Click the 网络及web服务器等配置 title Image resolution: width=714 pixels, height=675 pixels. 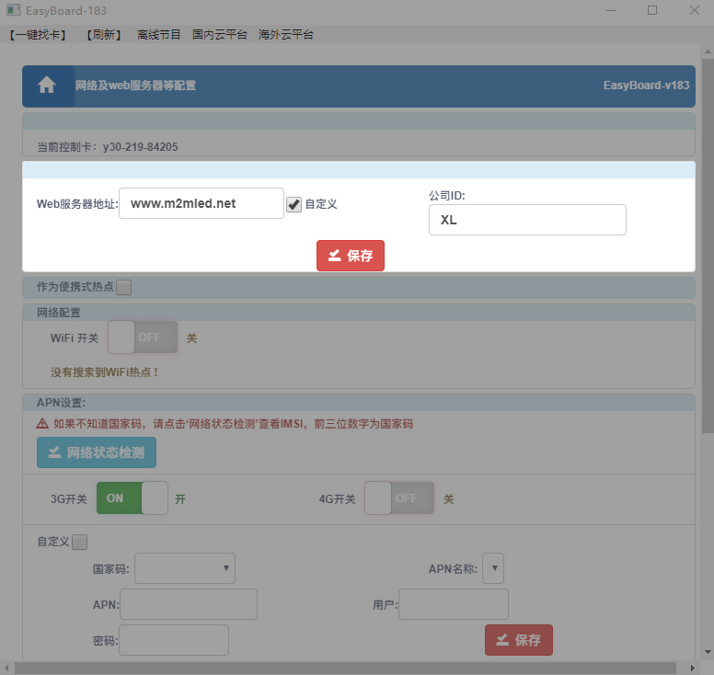(135, 86)
